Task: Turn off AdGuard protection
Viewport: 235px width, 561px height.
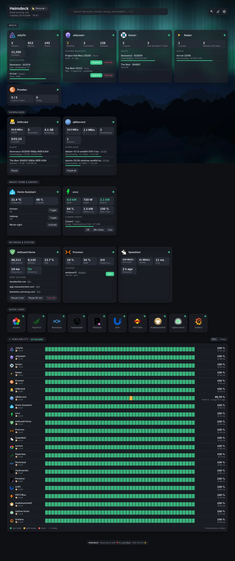Action: click(x=51, y=298)
